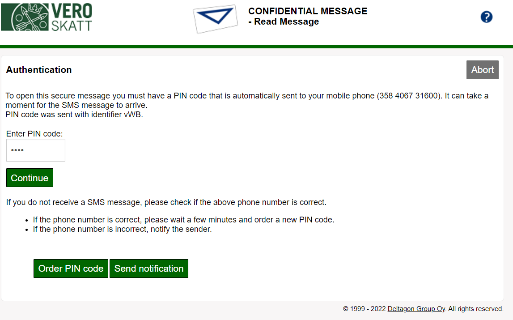This screenshot has height=320, width=513.
Task: Click the Vero Skatt crest emblem
Action: 24,17
